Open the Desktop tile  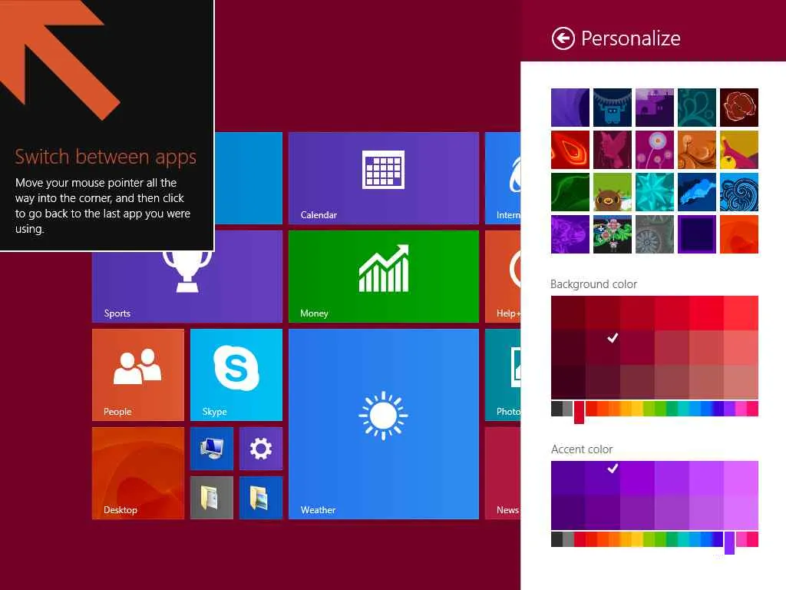[138, 473]
